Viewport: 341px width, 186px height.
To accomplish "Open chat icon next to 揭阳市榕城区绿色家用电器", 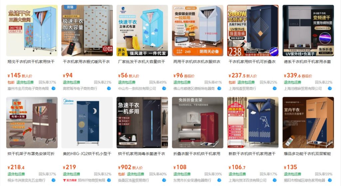I will coord(330,180).
